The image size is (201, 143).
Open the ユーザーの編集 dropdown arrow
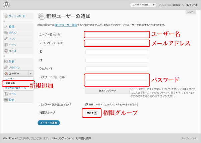[x=153, y=5]
